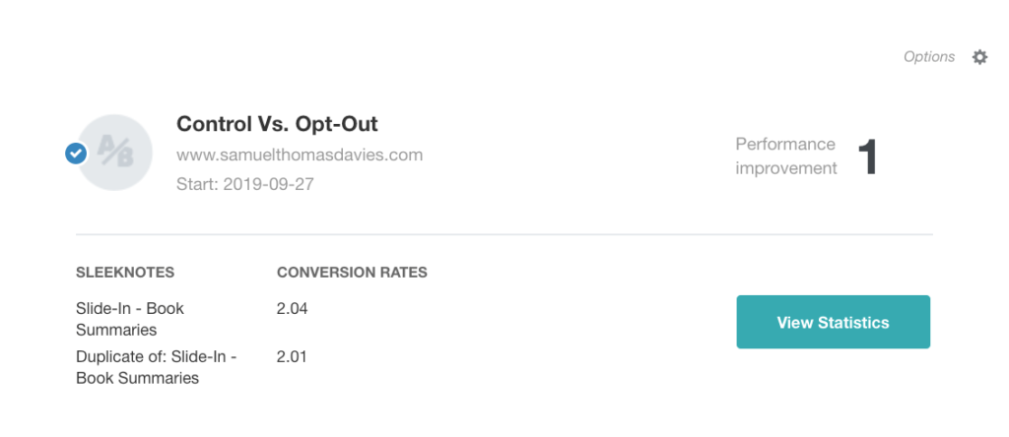Click the large performance improvement number 1
This screenshot has width=1009, height=437.
coord(867,156)
